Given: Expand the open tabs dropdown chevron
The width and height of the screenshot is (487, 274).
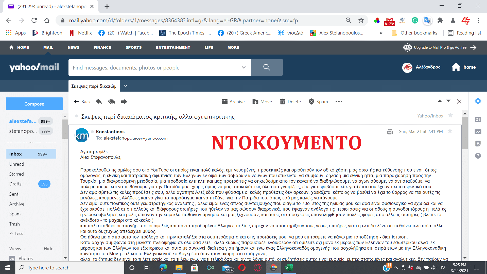Looking at the screenshot, I should tap(126, 86).
